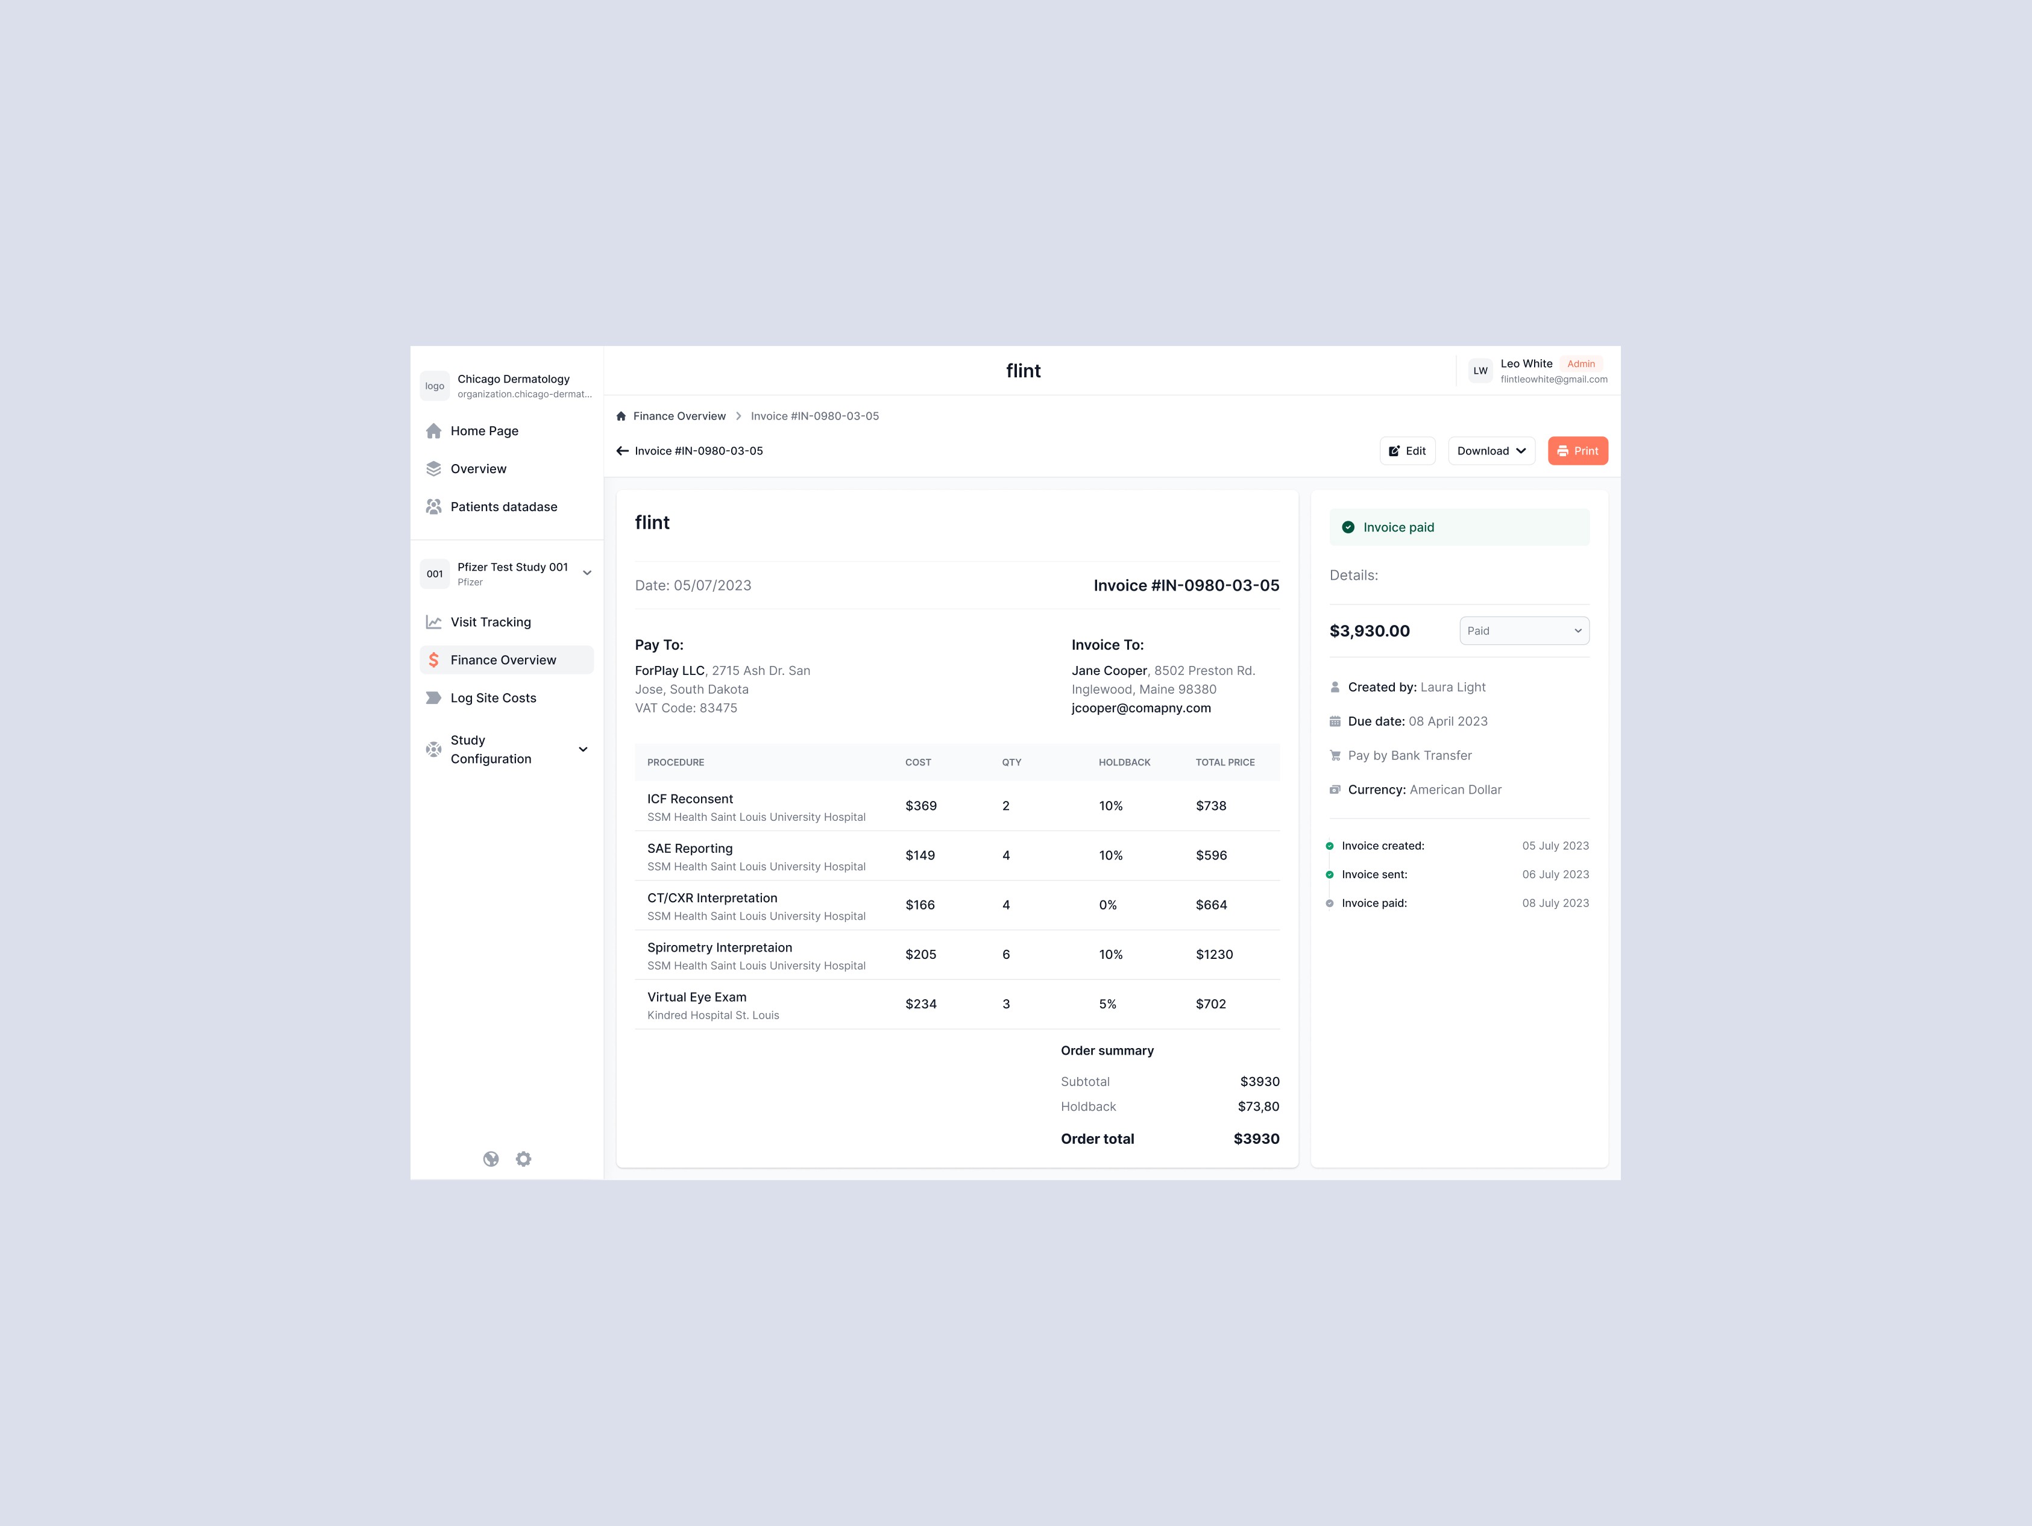Go to Finance Overview in the sidebar

pos(503,660)
